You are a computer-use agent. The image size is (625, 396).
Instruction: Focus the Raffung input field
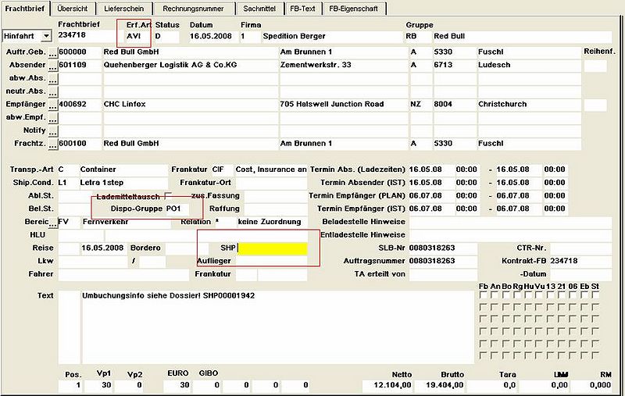(x=276, y=209)
